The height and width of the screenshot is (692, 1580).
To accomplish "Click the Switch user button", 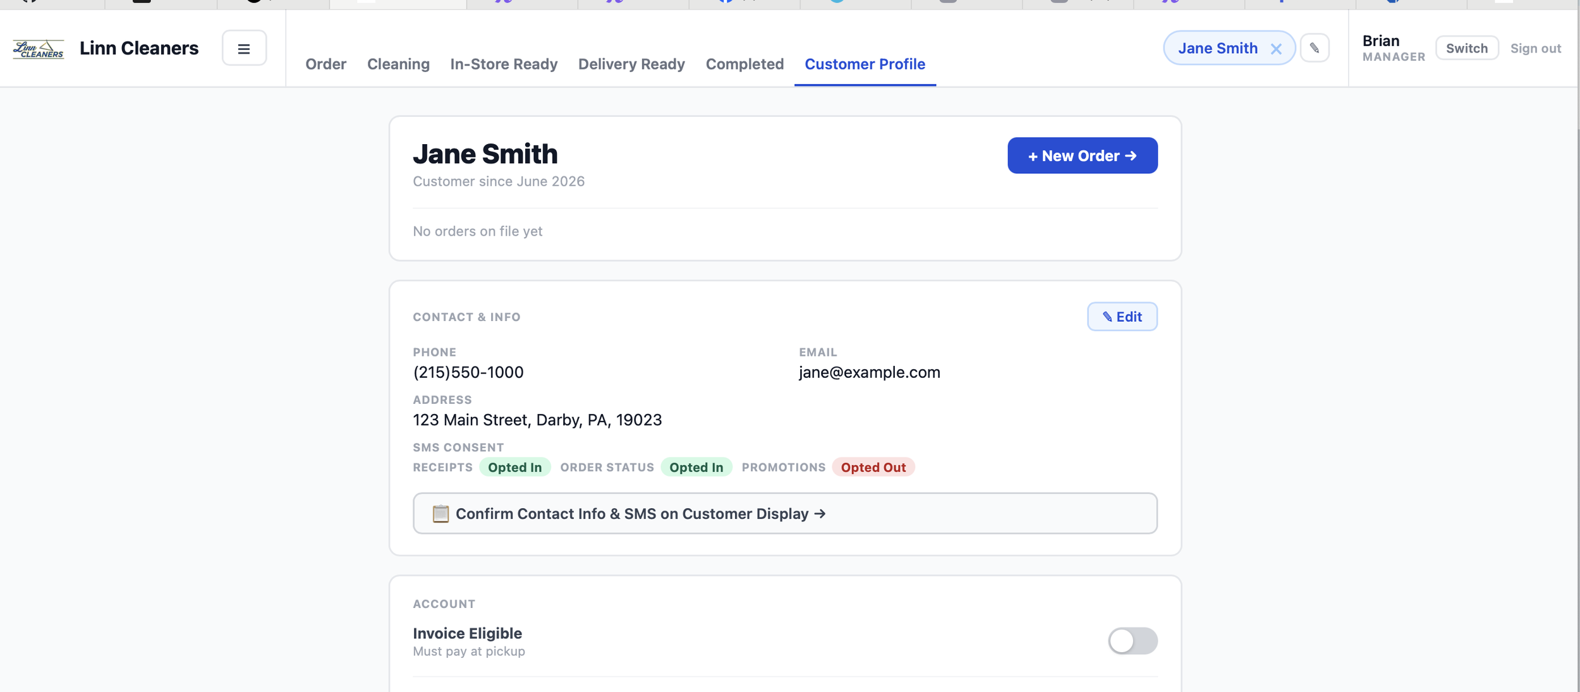I will tap(1467, 48).
